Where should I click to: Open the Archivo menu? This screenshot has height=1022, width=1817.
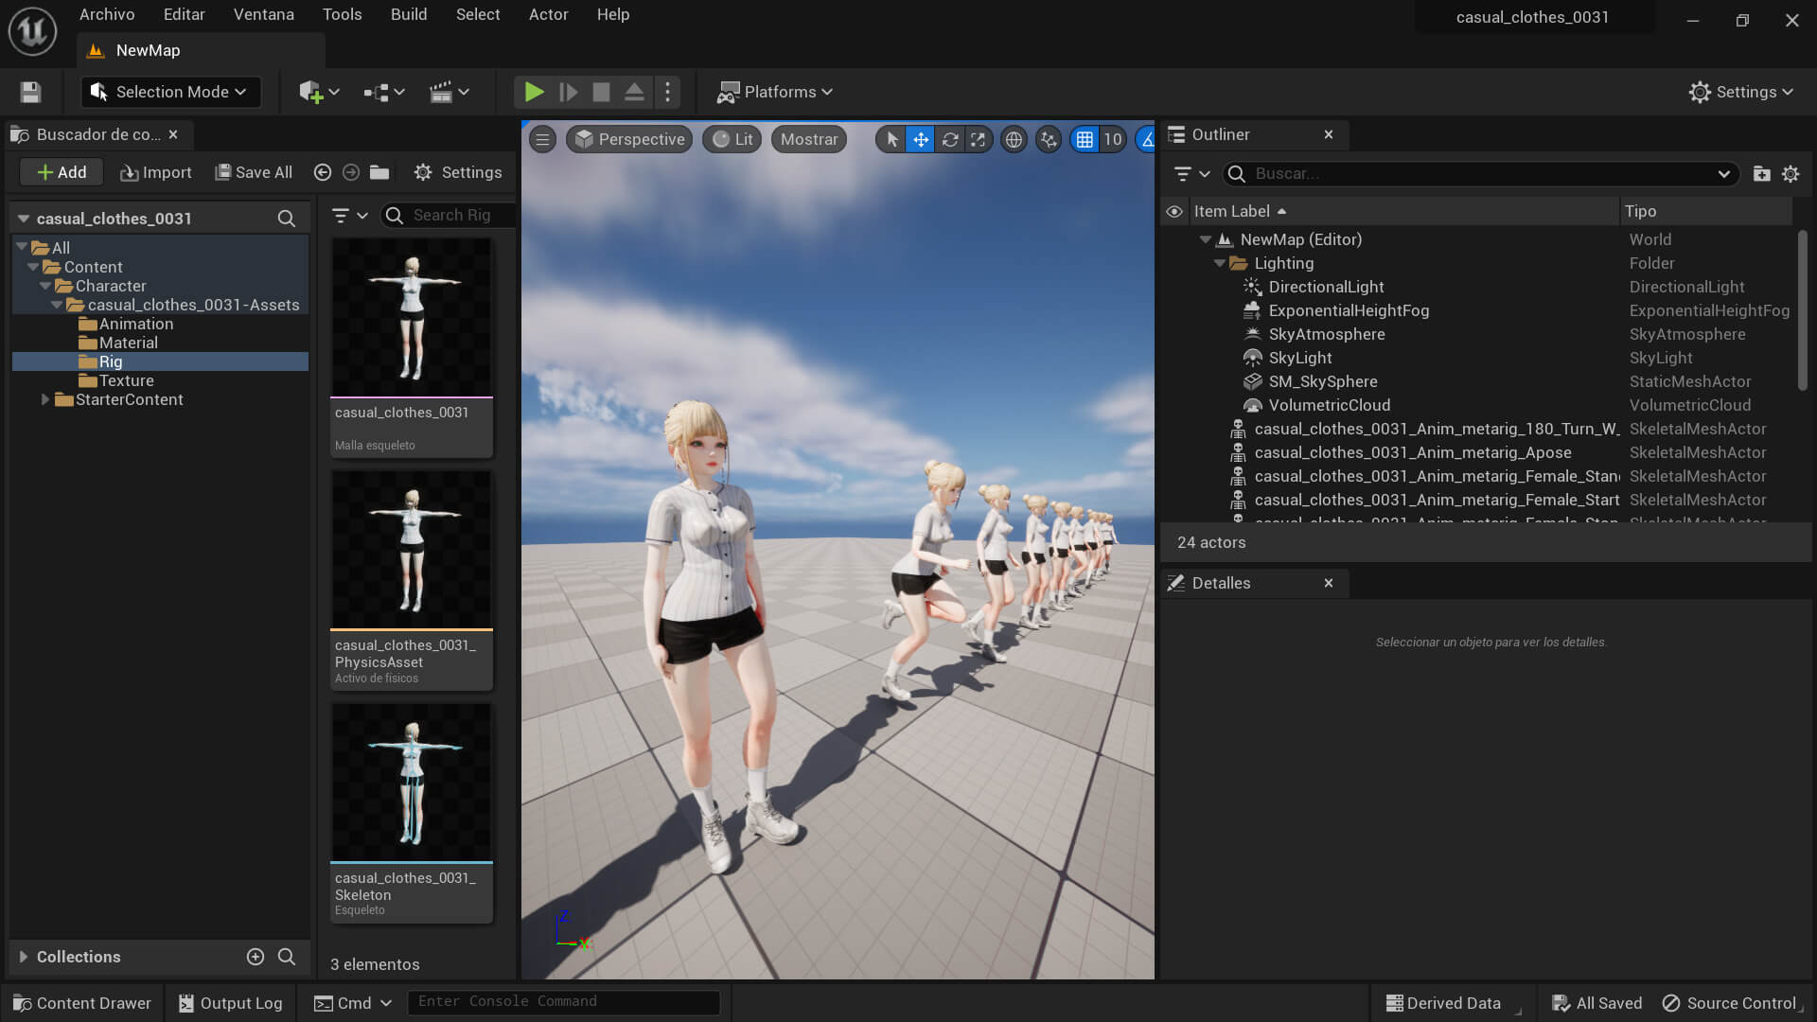[107, 14]
